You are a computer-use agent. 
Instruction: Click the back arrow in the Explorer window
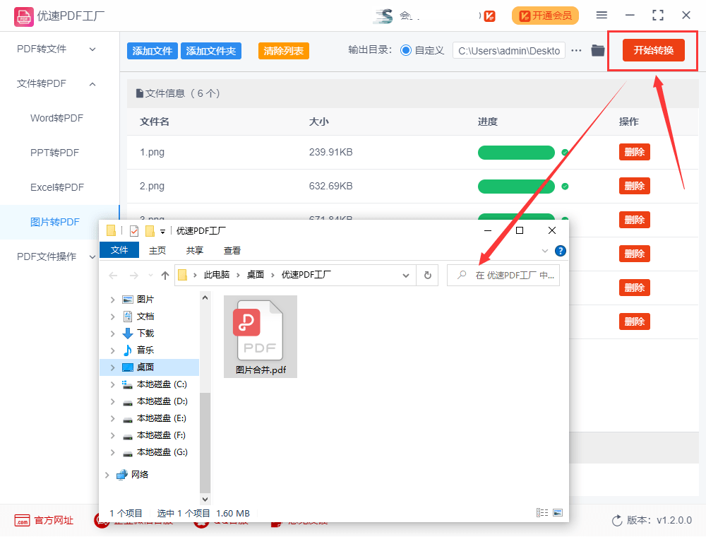point(113,275)
